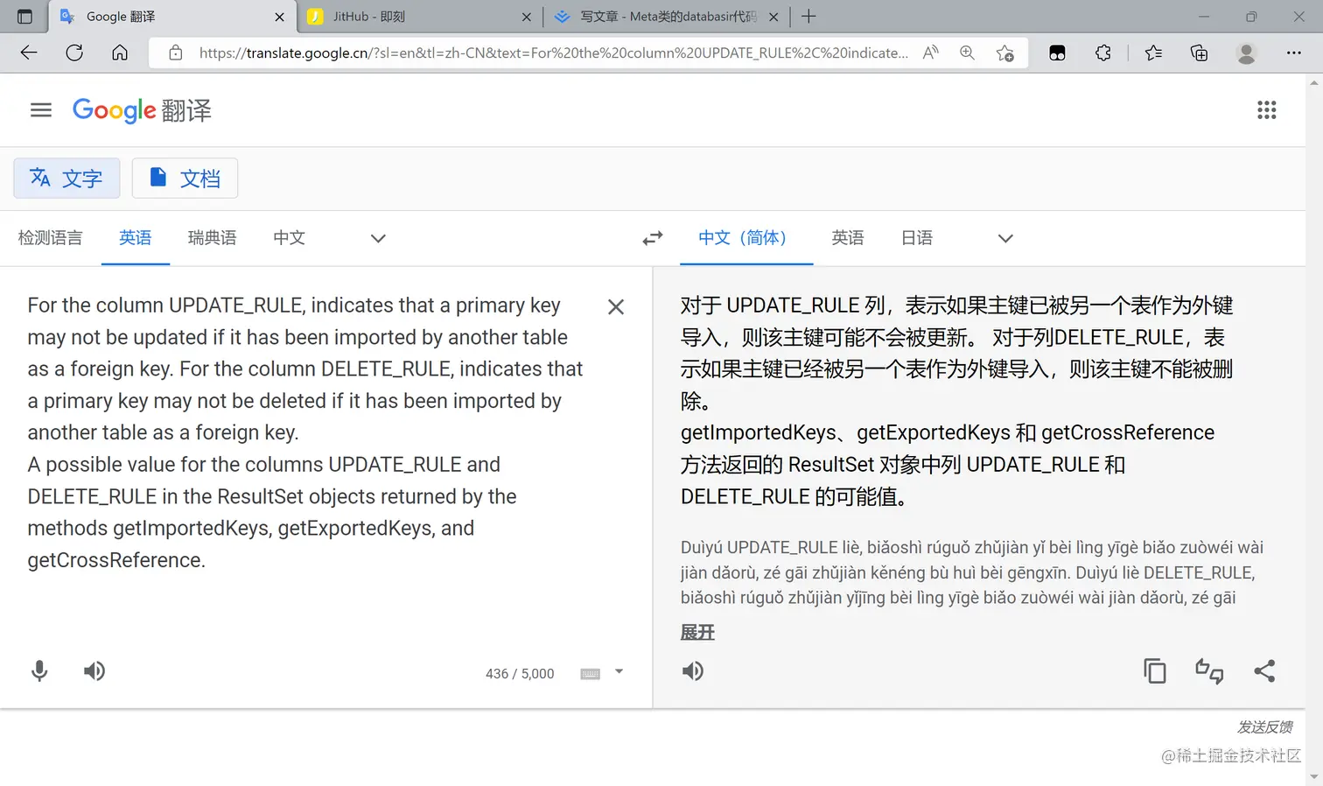Screen dimensions: 1323x786
Task: Click the Google 翻译 logo
Action: 142,110
